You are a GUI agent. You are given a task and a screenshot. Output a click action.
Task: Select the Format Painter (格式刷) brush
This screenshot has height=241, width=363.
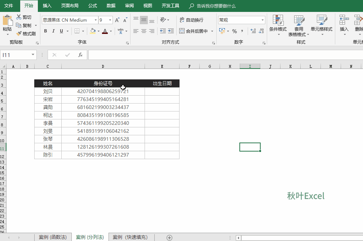[19, 34]
